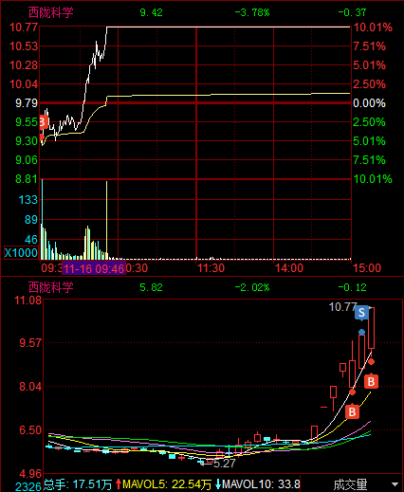The width and height of the screenshot is (404, 492).
Task: Click the 10.77 top price axis label
Action: coord(24,27)
